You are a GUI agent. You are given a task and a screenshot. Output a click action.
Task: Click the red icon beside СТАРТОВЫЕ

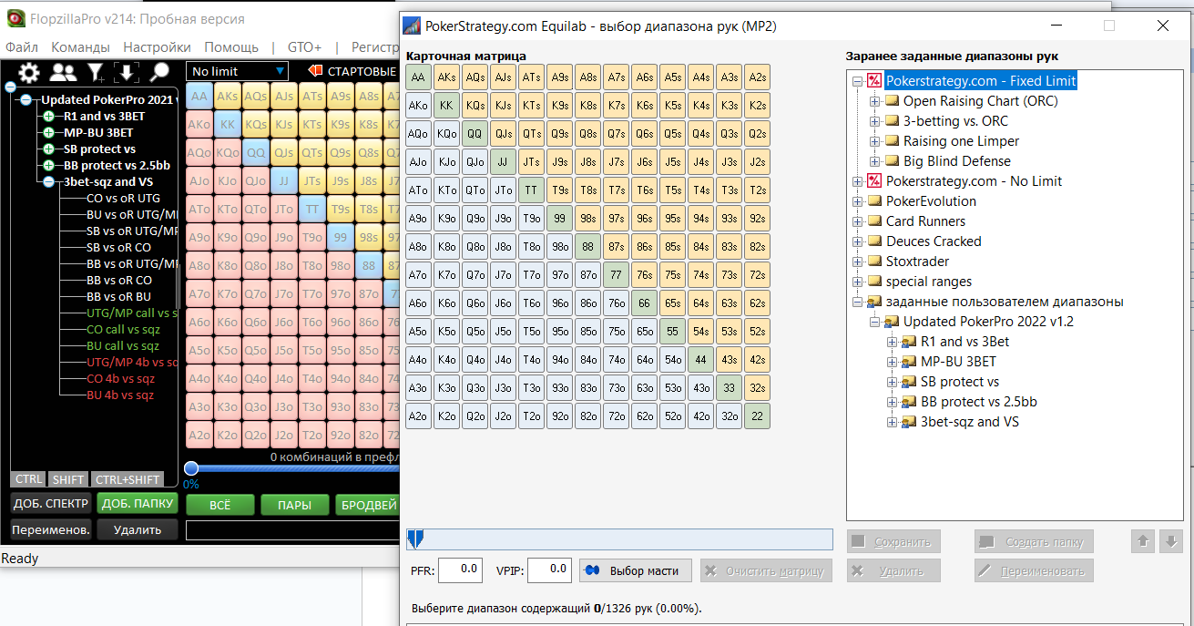pos(315,71)
